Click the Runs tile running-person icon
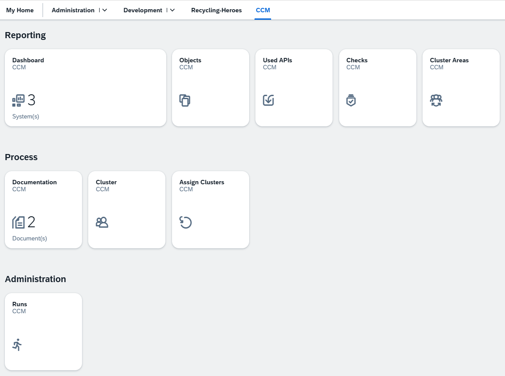505x376 pixels. (x=17, y=344)
